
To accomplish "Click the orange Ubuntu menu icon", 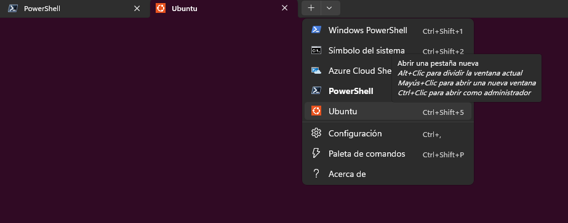I will (x=316, y=111).
